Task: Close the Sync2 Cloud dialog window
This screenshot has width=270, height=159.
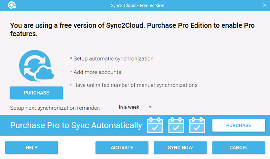Action: click(x=265, y=5)
